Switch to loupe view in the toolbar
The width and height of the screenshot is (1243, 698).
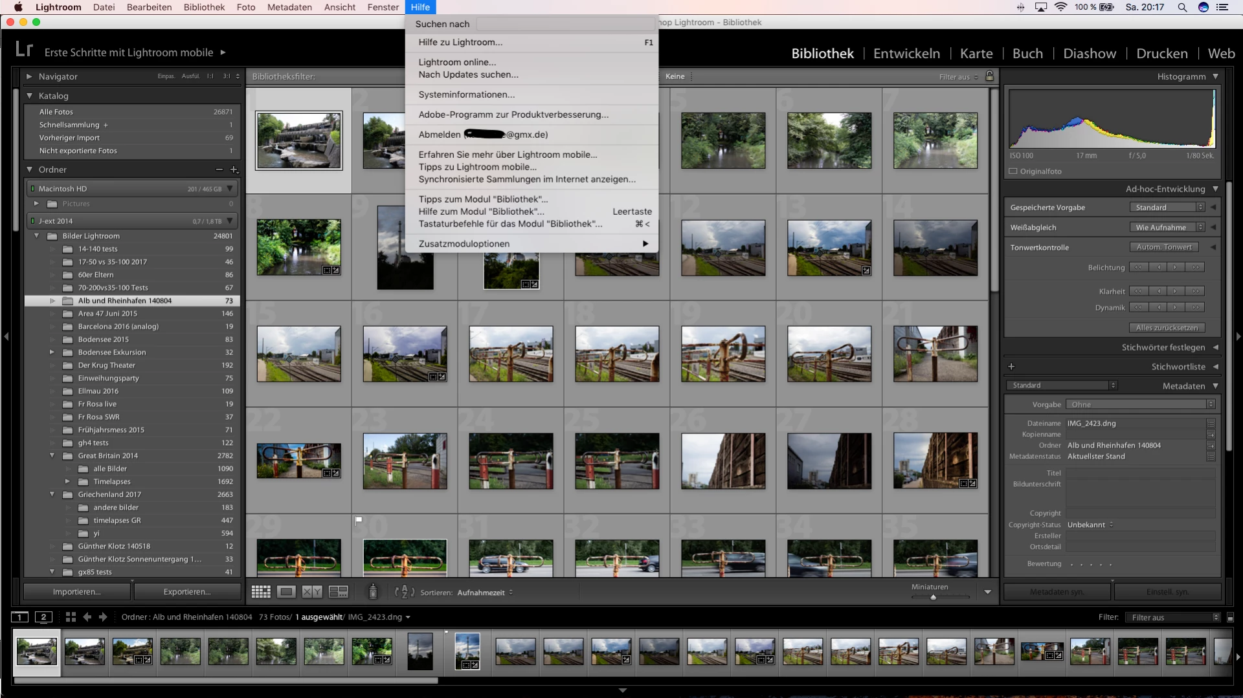pos(286,592)
